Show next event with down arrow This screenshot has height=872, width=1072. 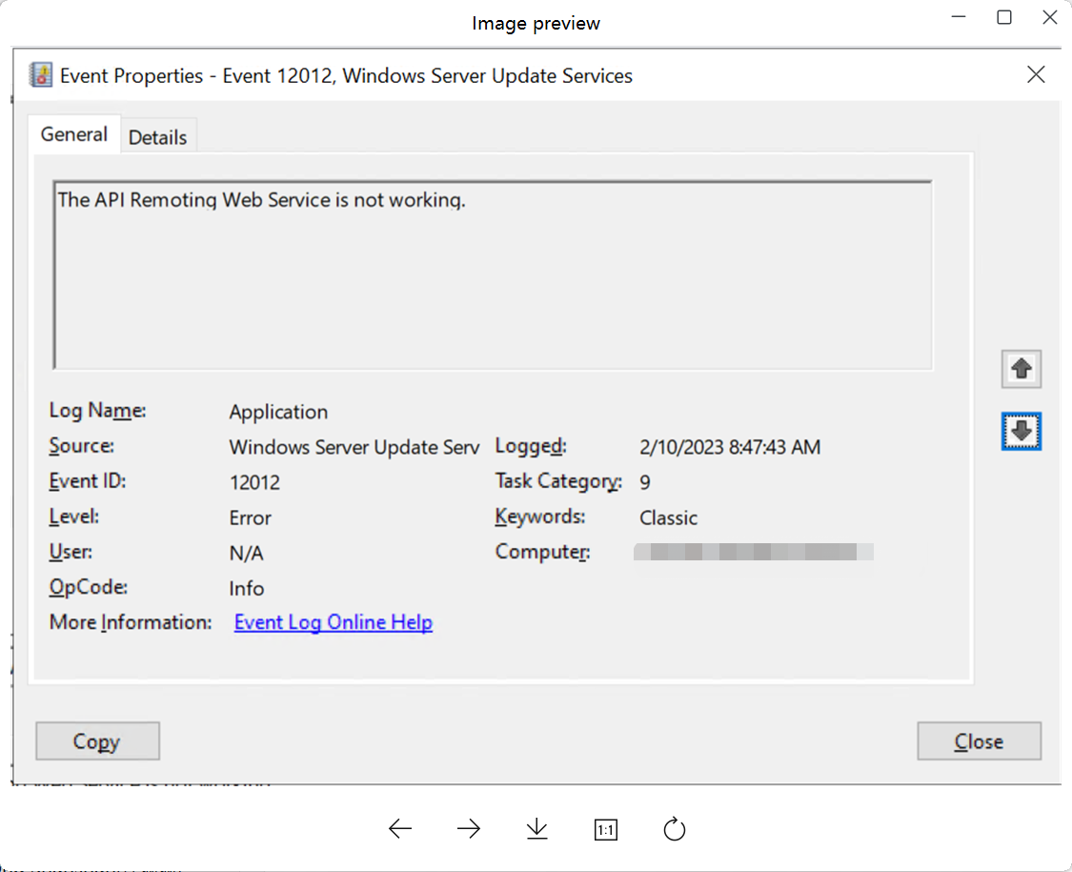1021,432
